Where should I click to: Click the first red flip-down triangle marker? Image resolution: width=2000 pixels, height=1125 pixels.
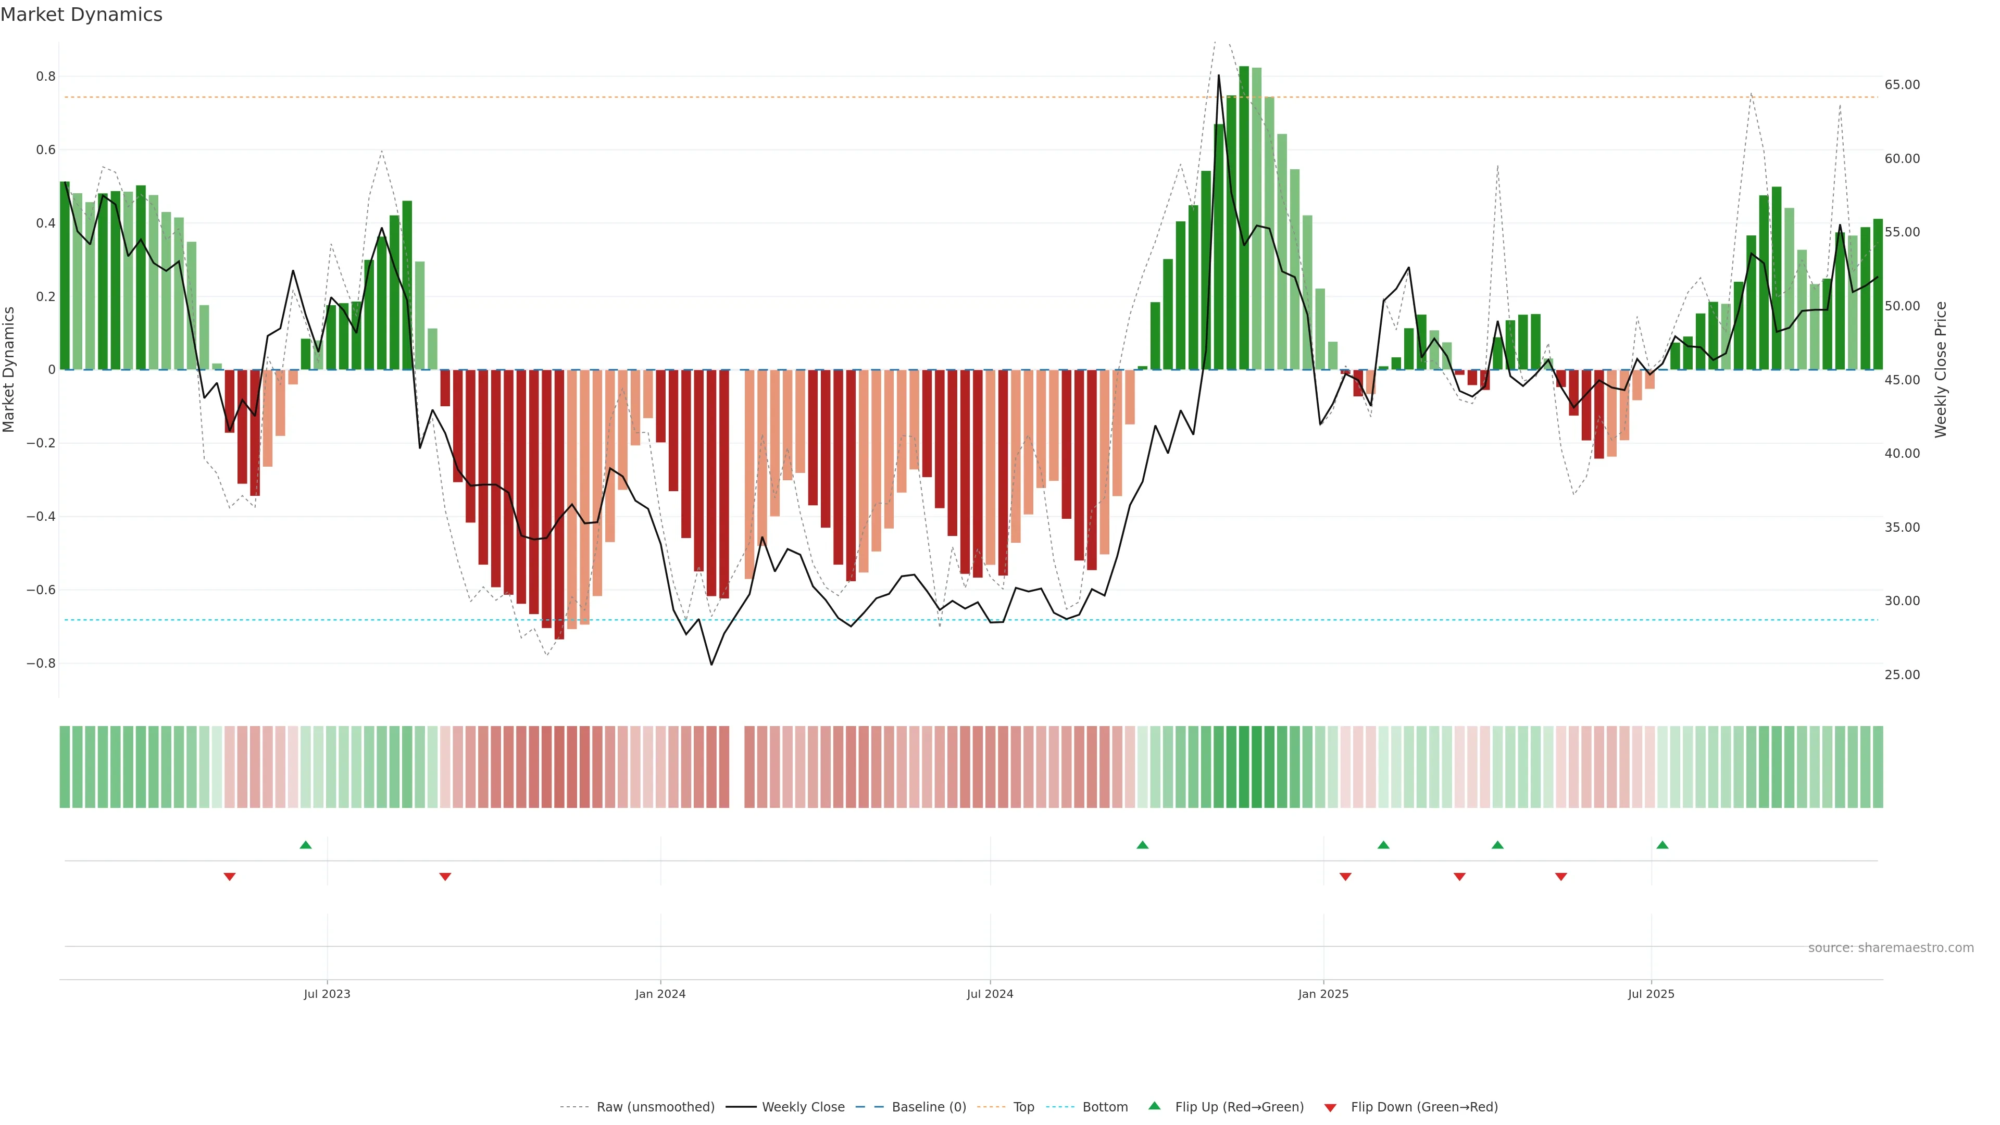230,877
